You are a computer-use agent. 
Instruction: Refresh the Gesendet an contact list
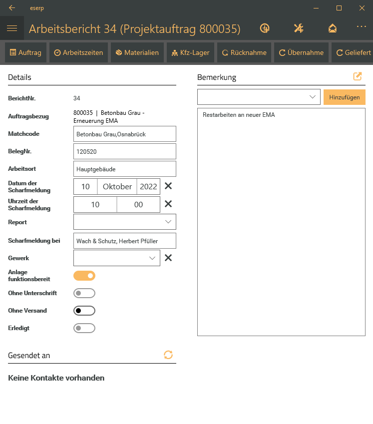click(168, 355)
